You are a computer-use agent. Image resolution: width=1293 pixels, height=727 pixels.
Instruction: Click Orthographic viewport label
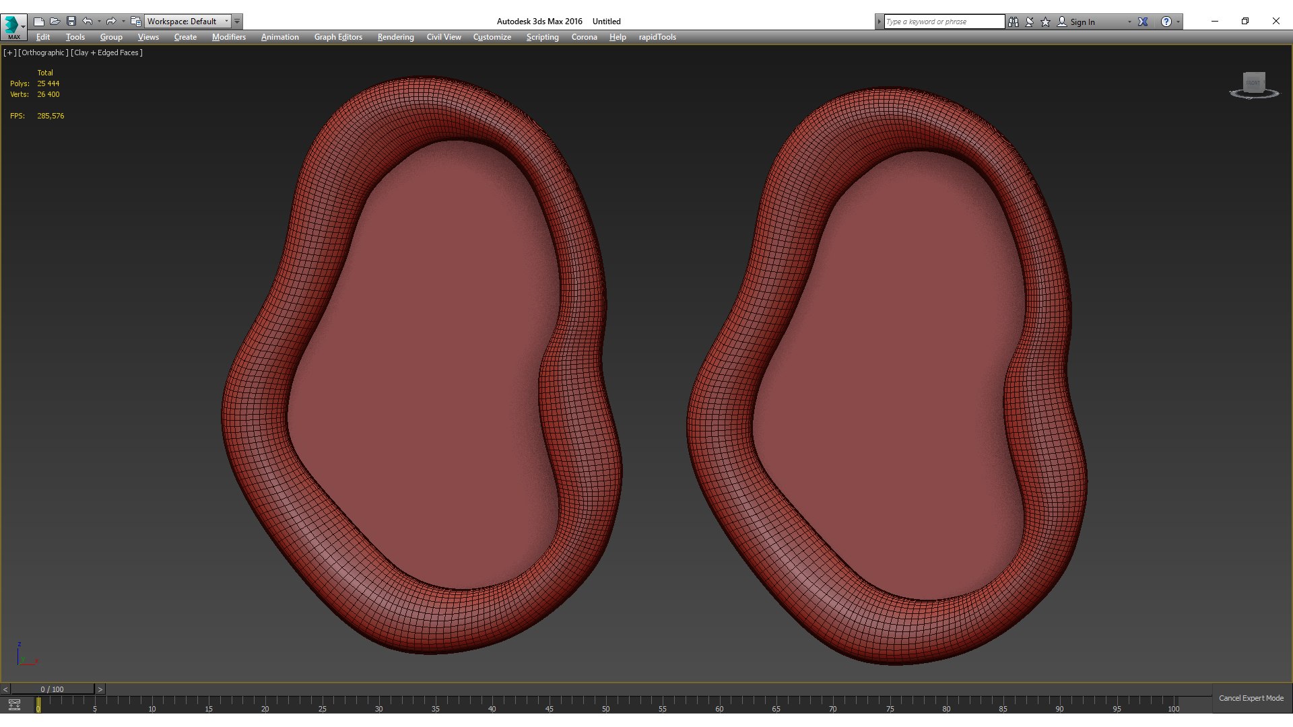43,53
